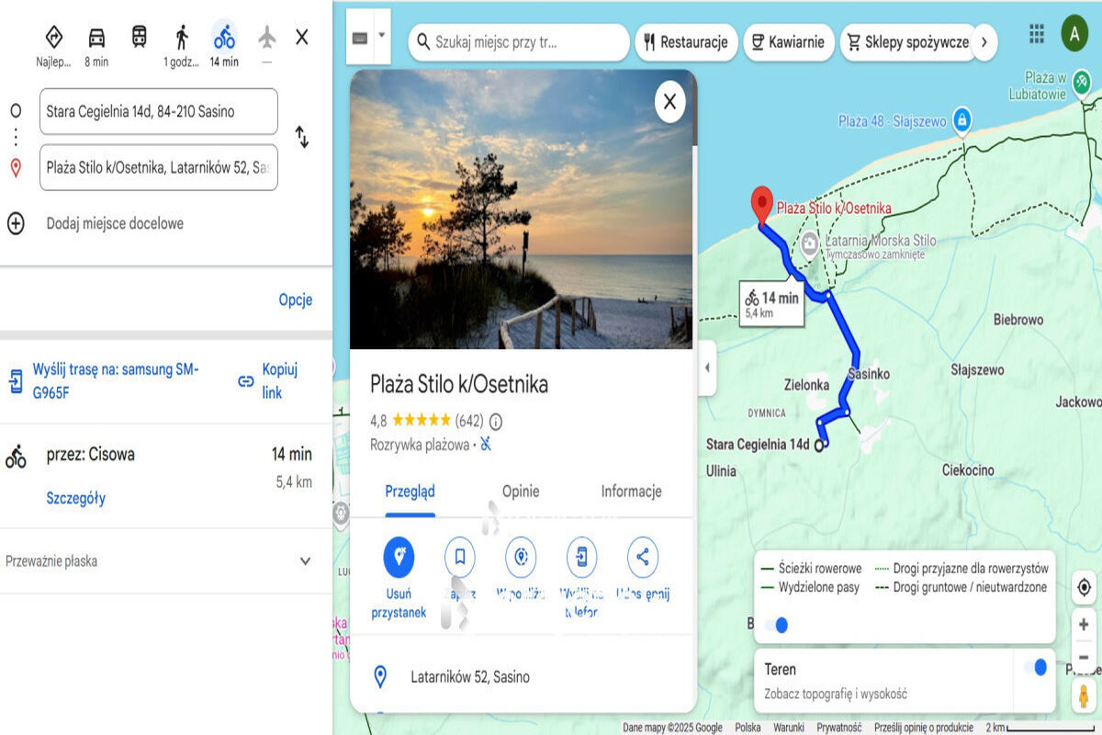Expand the Przeważnie płaska elevation section

[306, 561]
